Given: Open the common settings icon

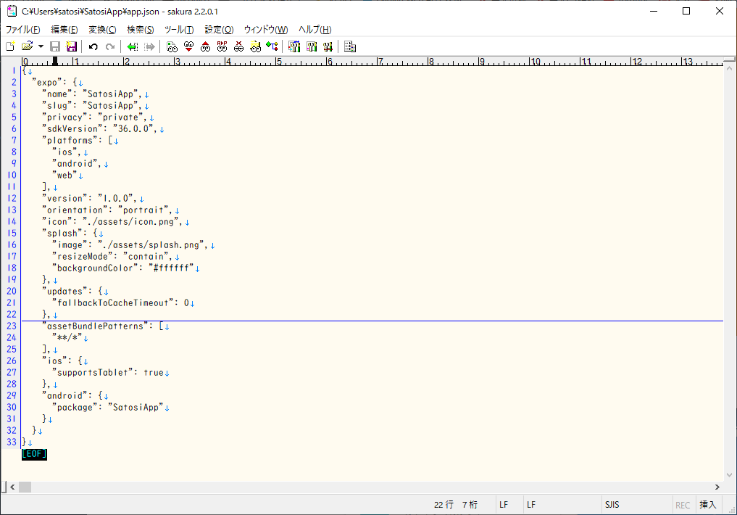Looking at the screenshot, I should [328, 46].
